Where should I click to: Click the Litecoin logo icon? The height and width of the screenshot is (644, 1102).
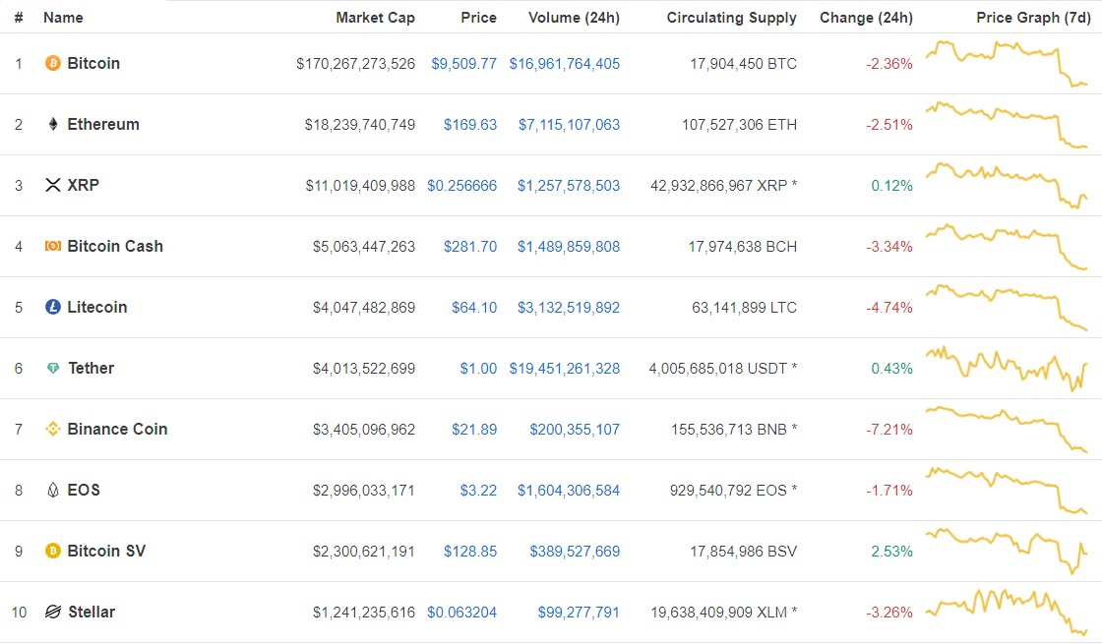pyautogui.click(x=53, y=307)
